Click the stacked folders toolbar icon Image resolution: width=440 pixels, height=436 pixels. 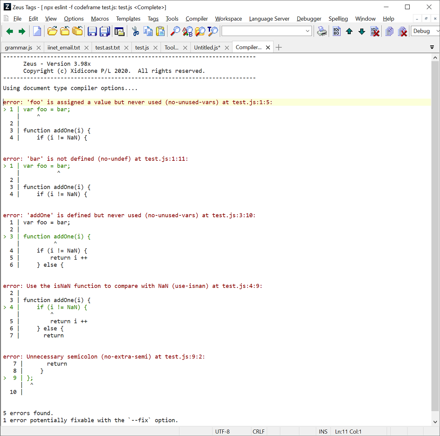77,31
